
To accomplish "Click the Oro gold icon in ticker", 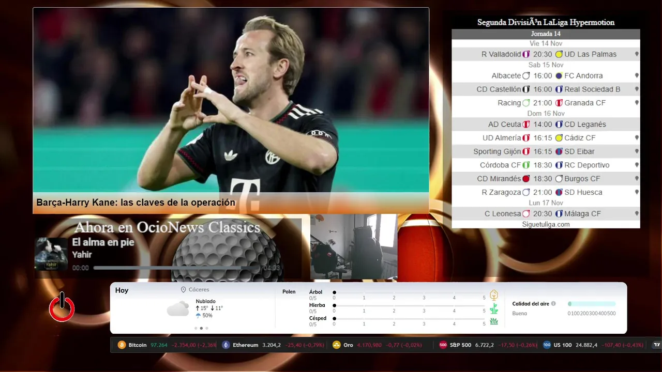I will click(x=337, y=345).
